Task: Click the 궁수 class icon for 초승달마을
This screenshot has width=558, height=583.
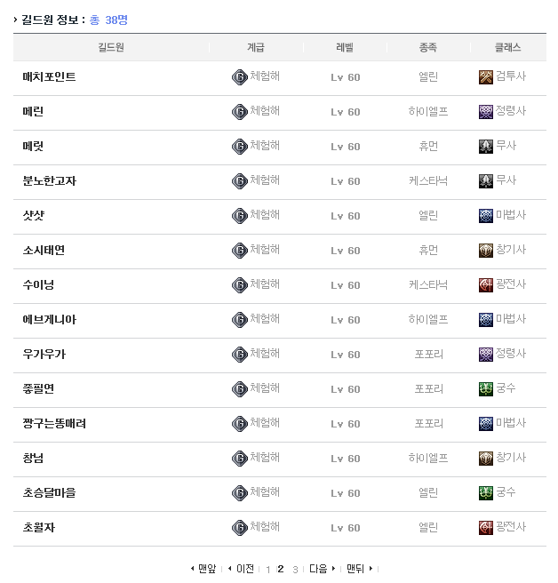Action: pyautogui.click(x=485, y=493)
